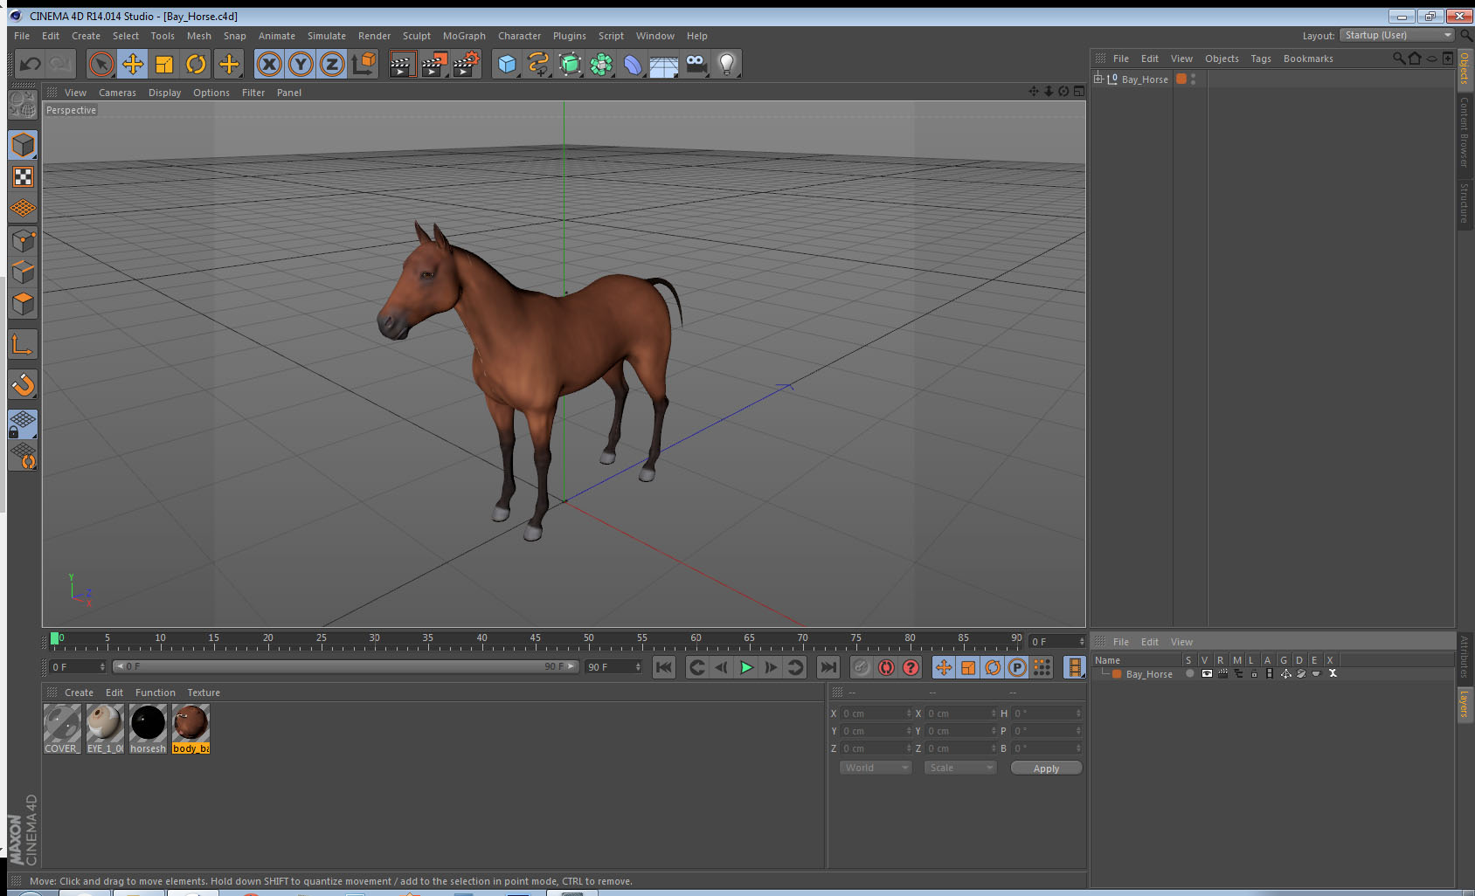Open the Layout dropdown Startup (User)
Image resolution: width=1475 pixels, height=896 pixels.
1397,35
